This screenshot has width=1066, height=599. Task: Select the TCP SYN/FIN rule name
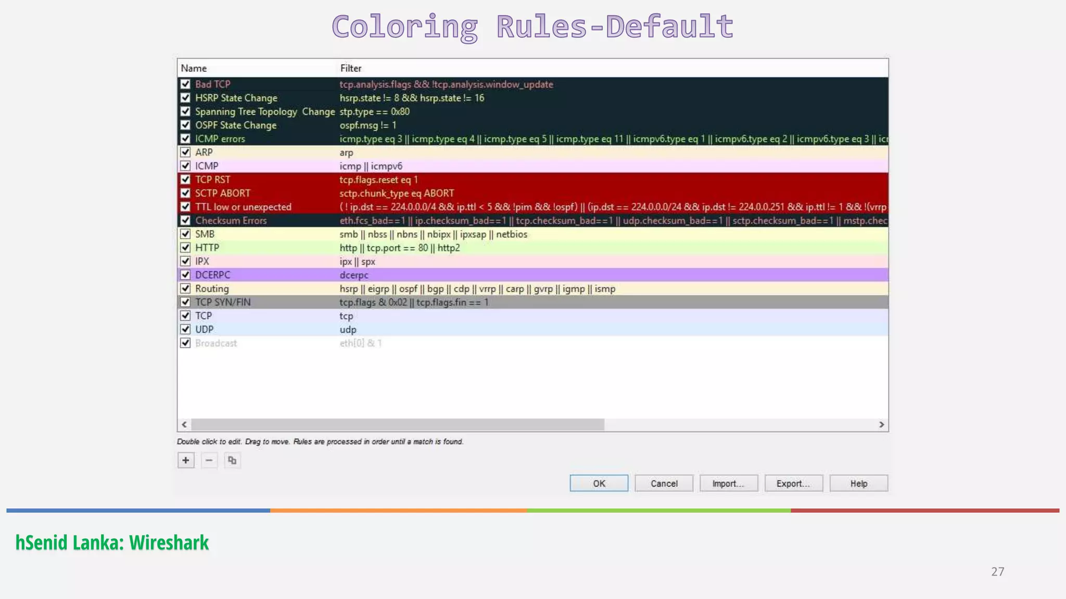tap(223, 302)
